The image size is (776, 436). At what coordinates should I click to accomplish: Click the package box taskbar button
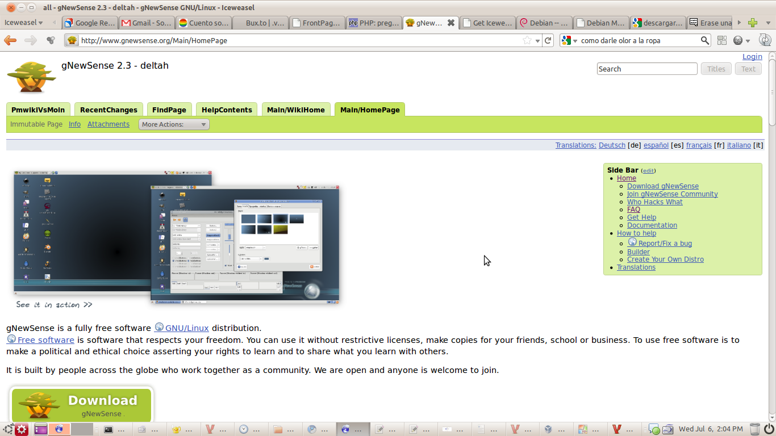(554, 429)
